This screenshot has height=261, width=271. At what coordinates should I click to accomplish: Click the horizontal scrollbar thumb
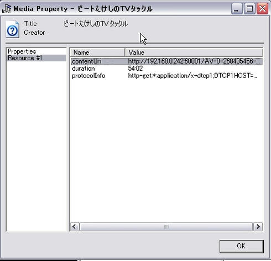tap(166, 227)
